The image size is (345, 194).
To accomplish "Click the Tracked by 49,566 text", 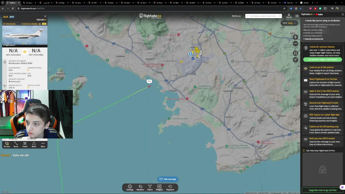I will [x=29, y=24].
